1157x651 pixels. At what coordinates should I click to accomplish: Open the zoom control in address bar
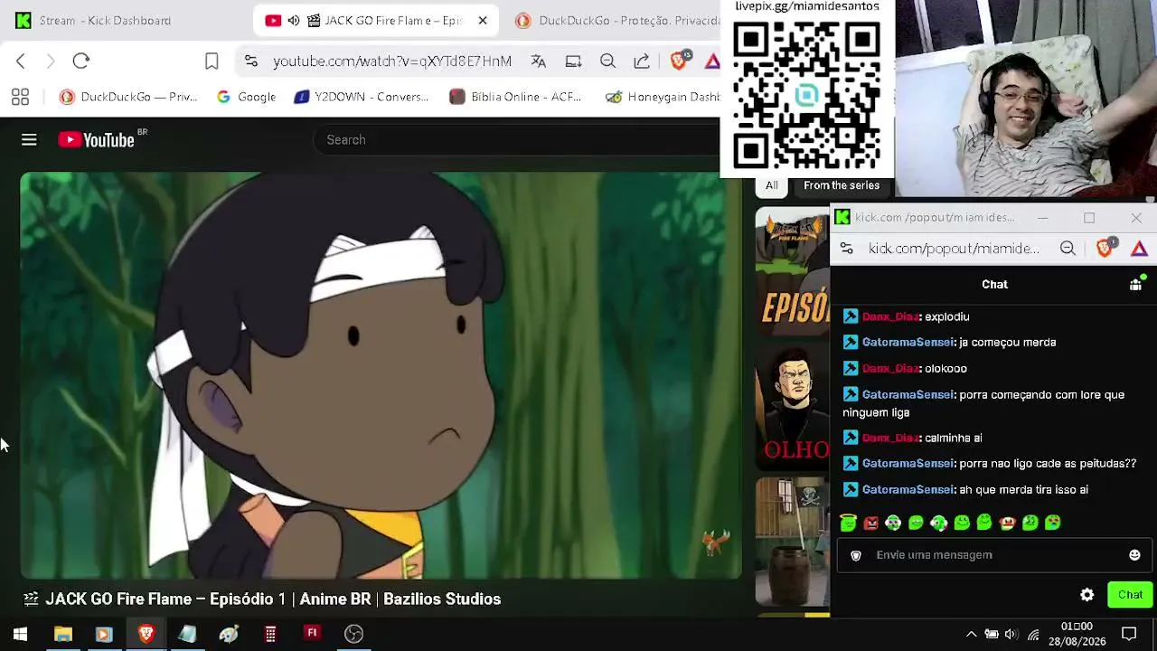[607, 61]
